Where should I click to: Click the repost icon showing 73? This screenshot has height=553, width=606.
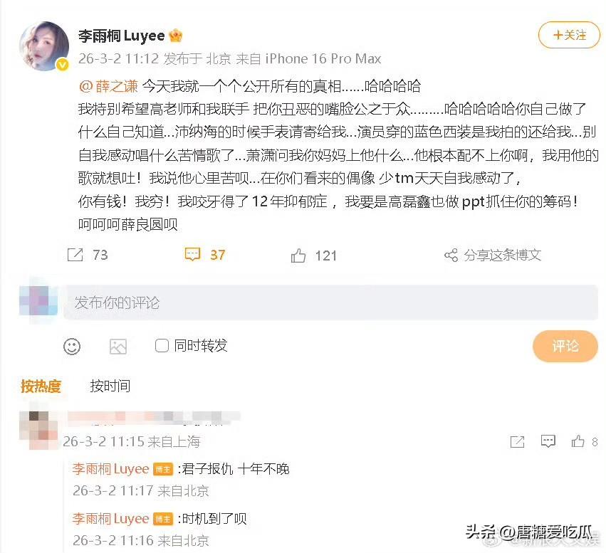click(x=75, y=255)
